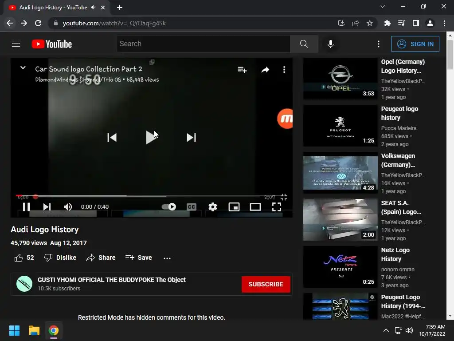Open the Windows Start menu
Viewport: 454px width, 341px height.
click(x=14, y=330)
